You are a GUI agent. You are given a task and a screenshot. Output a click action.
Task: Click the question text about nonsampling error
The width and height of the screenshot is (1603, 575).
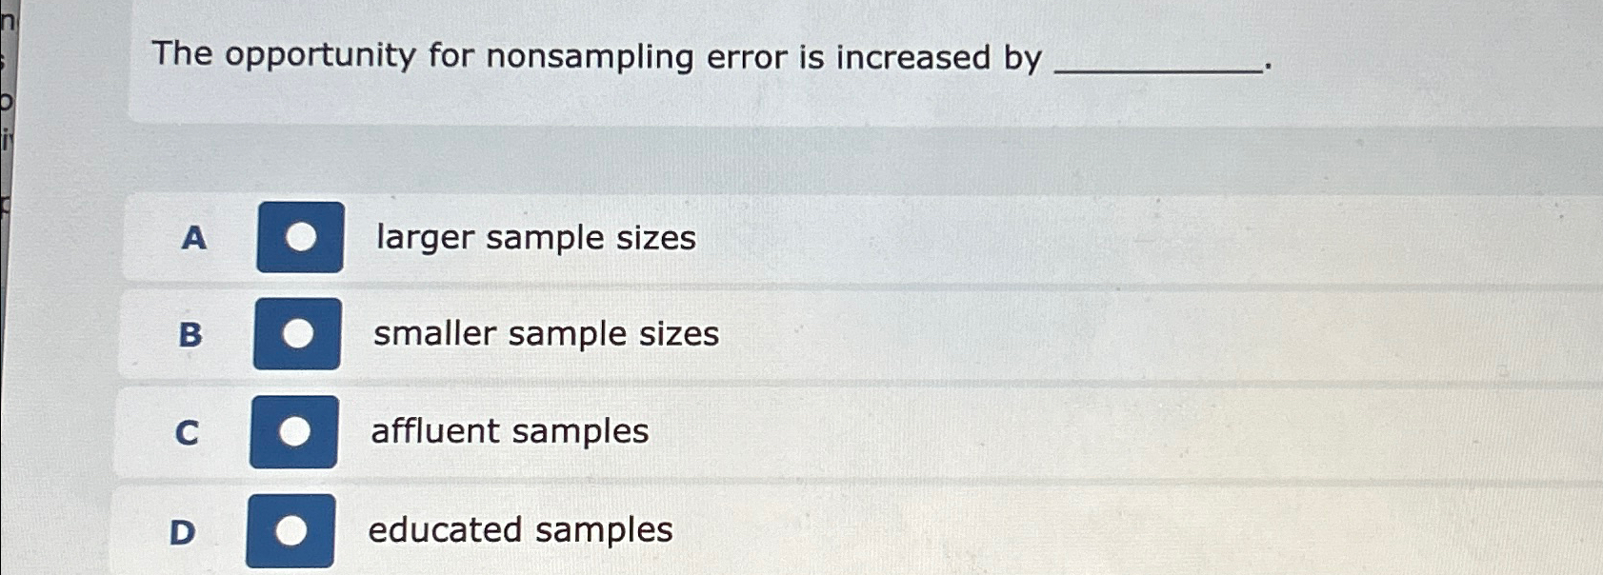(598, 58)
